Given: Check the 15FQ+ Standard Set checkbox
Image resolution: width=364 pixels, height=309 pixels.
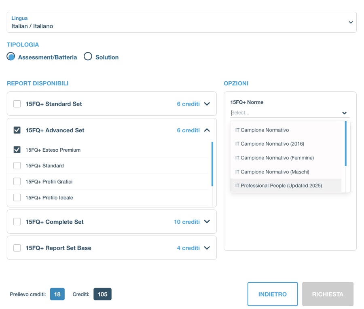Looking at the screenshot, I should coord(17,104).
